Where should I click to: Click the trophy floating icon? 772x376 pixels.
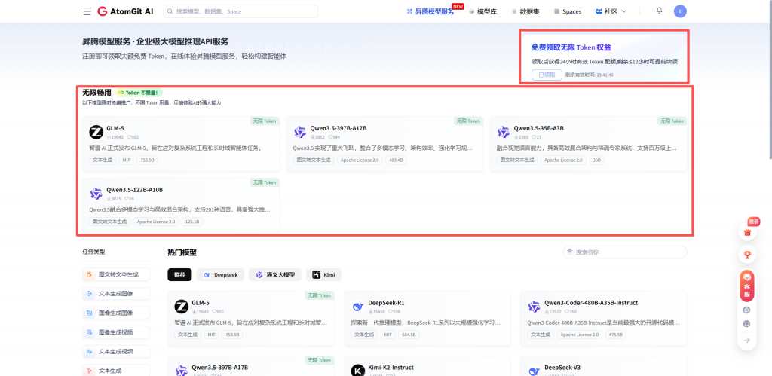point(747,255)
